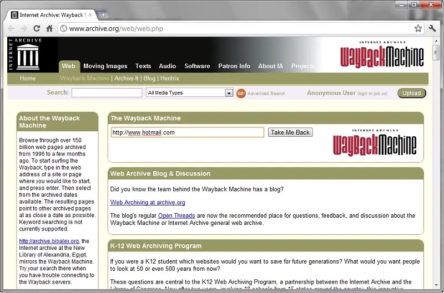Open the Software tab

[197, 66]
